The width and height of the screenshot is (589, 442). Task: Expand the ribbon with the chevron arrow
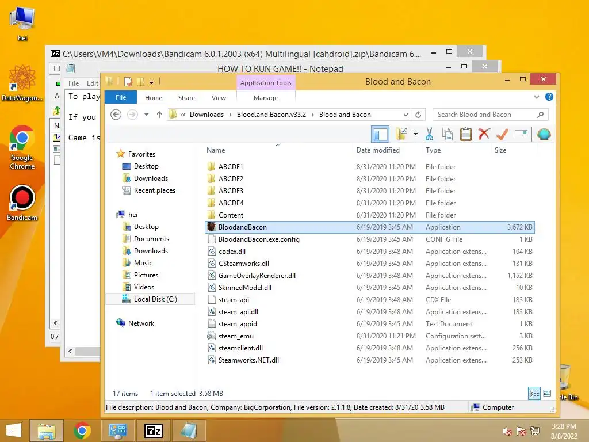point(537,97)
